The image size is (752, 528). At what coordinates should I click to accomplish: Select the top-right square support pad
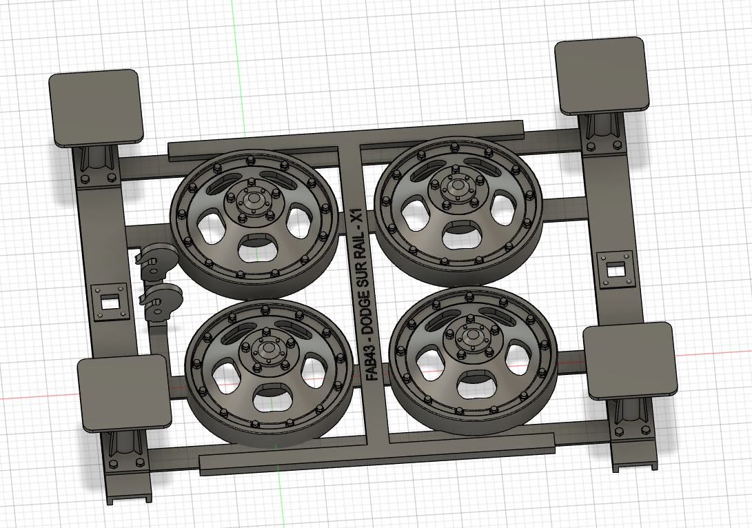pos(602,76)
